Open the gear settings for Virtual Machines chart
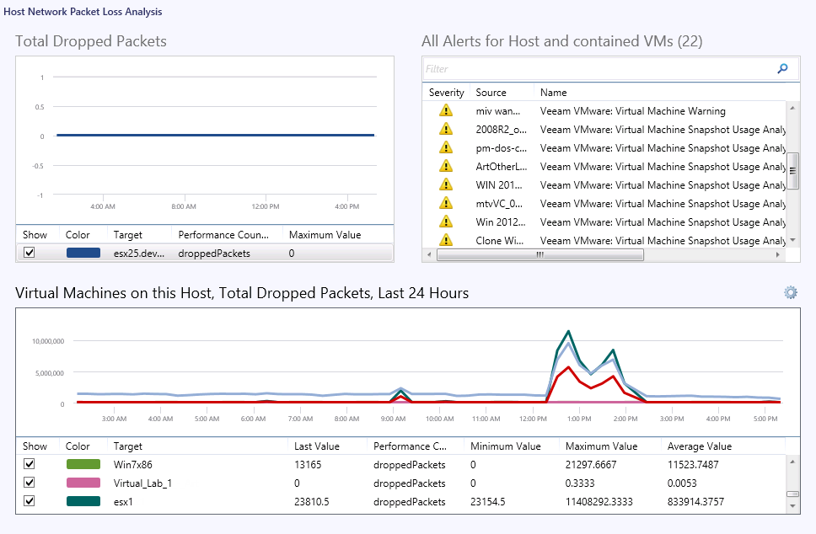The image size is (816, 534). [x=790, y=292]
